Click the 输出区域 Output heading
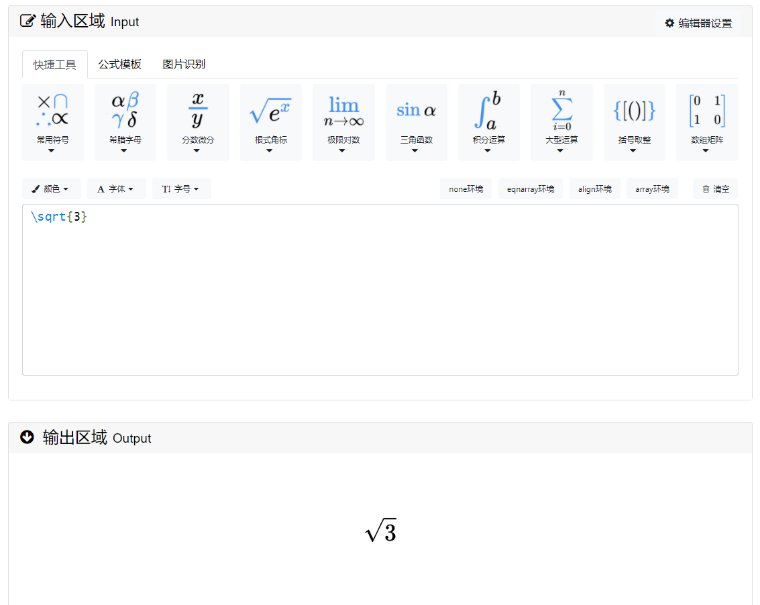 tap(97, 437)
